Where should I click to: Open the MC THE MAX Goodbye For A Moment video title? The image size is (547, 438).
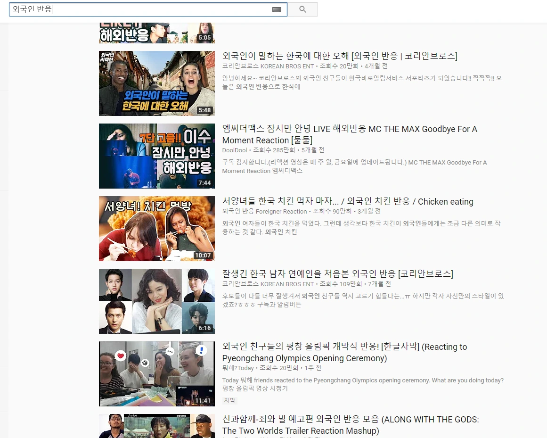click(350, 134)
